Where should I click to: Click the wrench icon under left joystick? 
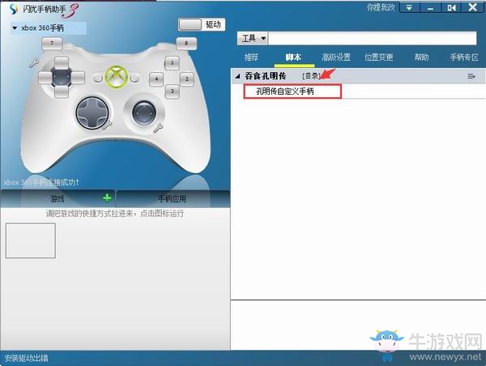[x=107, y=126]
